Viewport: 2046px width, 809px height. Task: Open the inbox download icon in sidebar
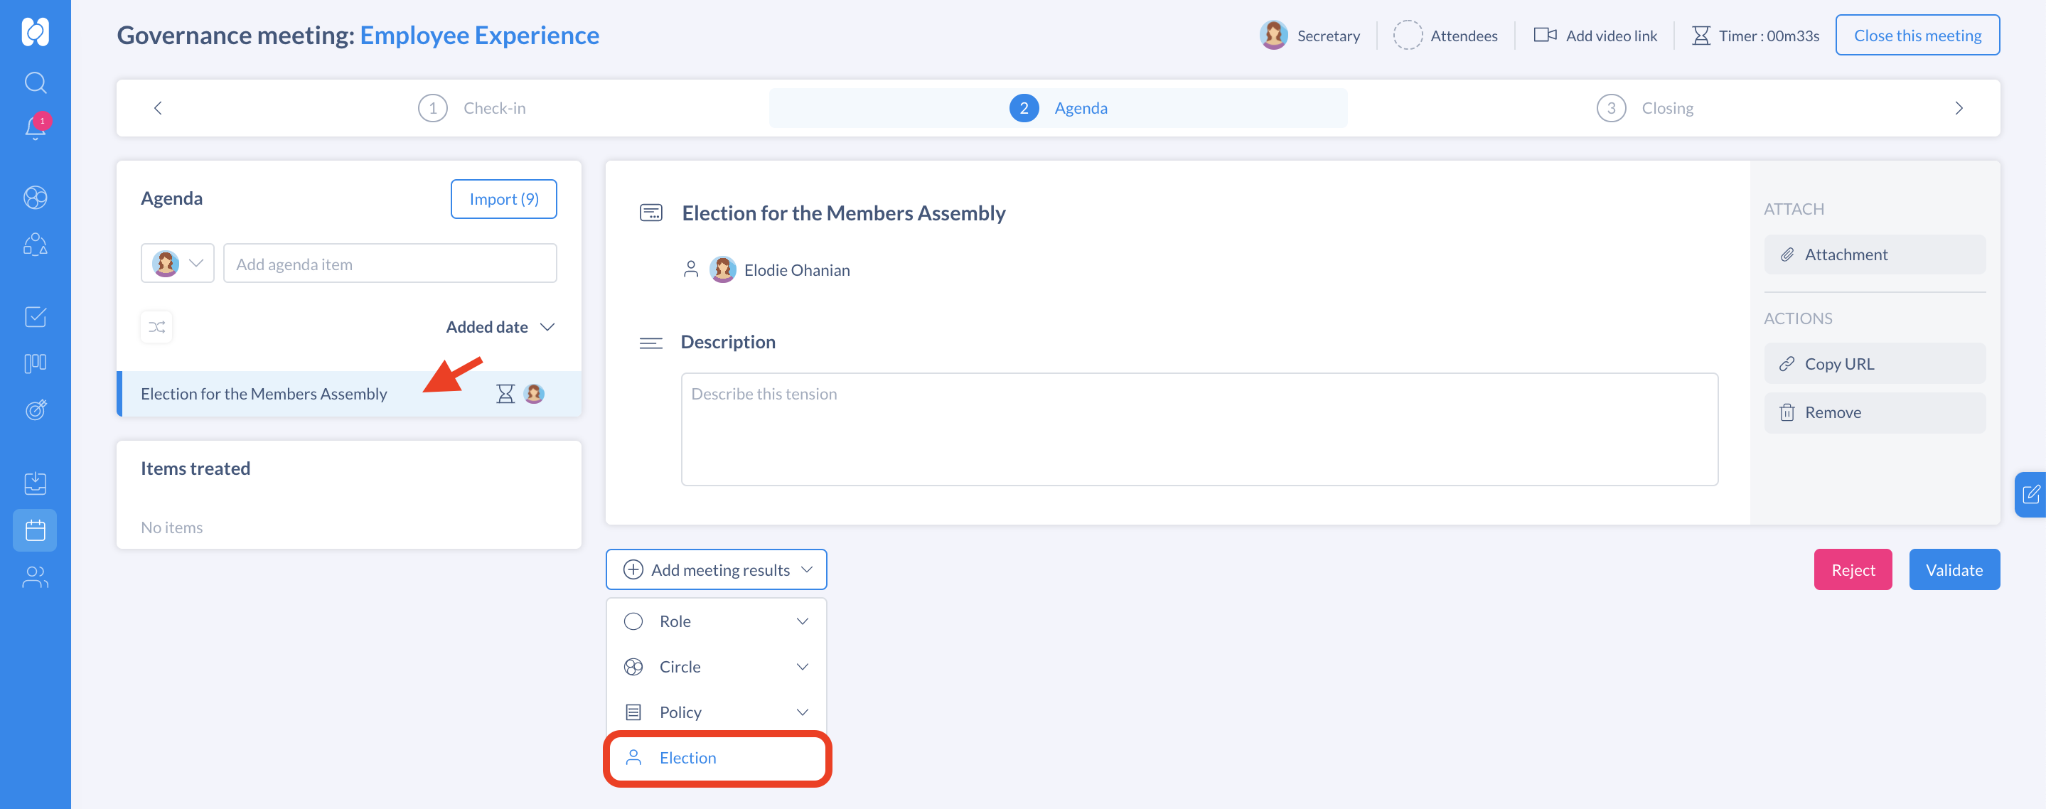[35, 483]
